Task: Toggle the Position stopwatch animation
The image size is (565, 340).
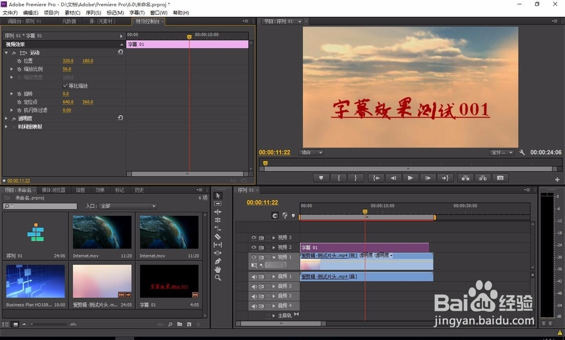Action: pos(19,61)
